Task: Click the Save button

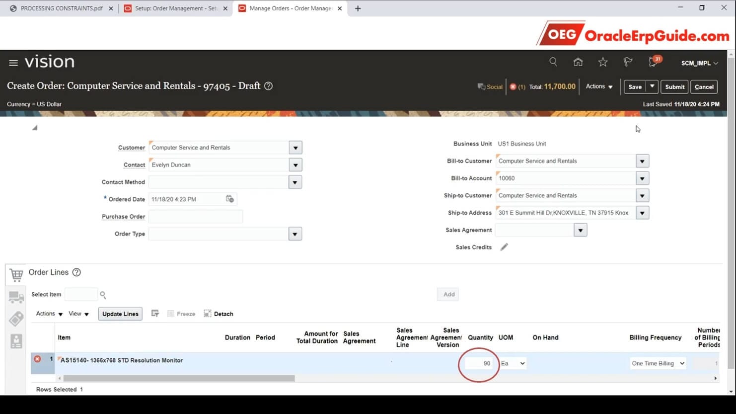Action: tap(635, 86)
